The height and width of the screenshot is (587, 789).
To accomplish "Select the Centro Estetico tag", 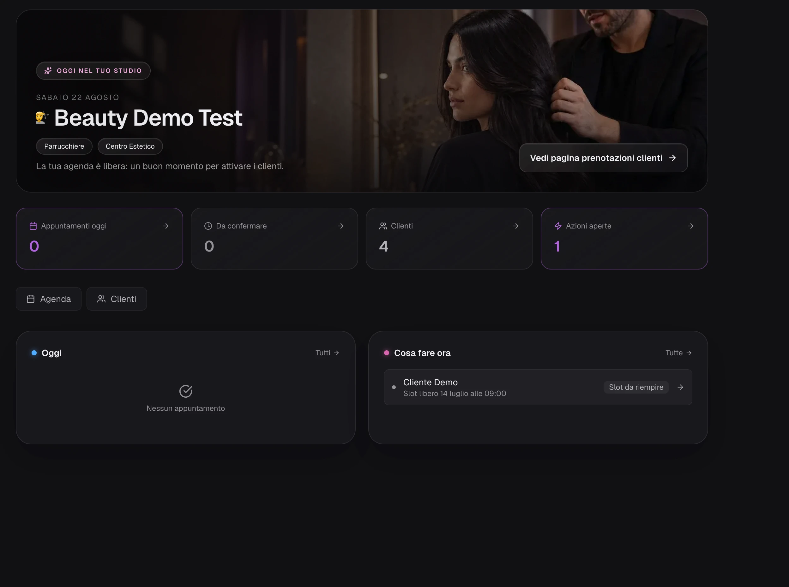I will [x=130, y=146].
